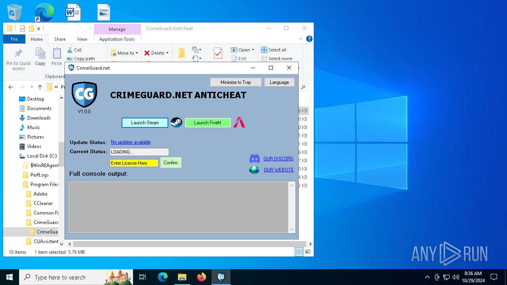
Task: Click the console output text area
Action: (x=179, y=207)
